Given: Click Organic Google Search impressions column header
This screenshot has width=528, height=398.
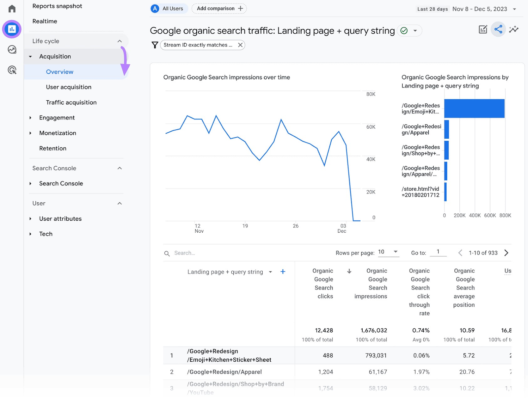Looking at the screenshot, I should 371,283.
